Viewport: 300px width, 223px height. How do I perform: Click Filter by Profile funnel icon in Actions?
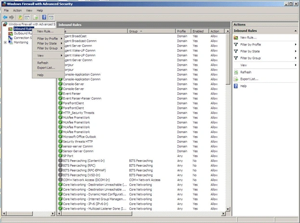(236, 45)
